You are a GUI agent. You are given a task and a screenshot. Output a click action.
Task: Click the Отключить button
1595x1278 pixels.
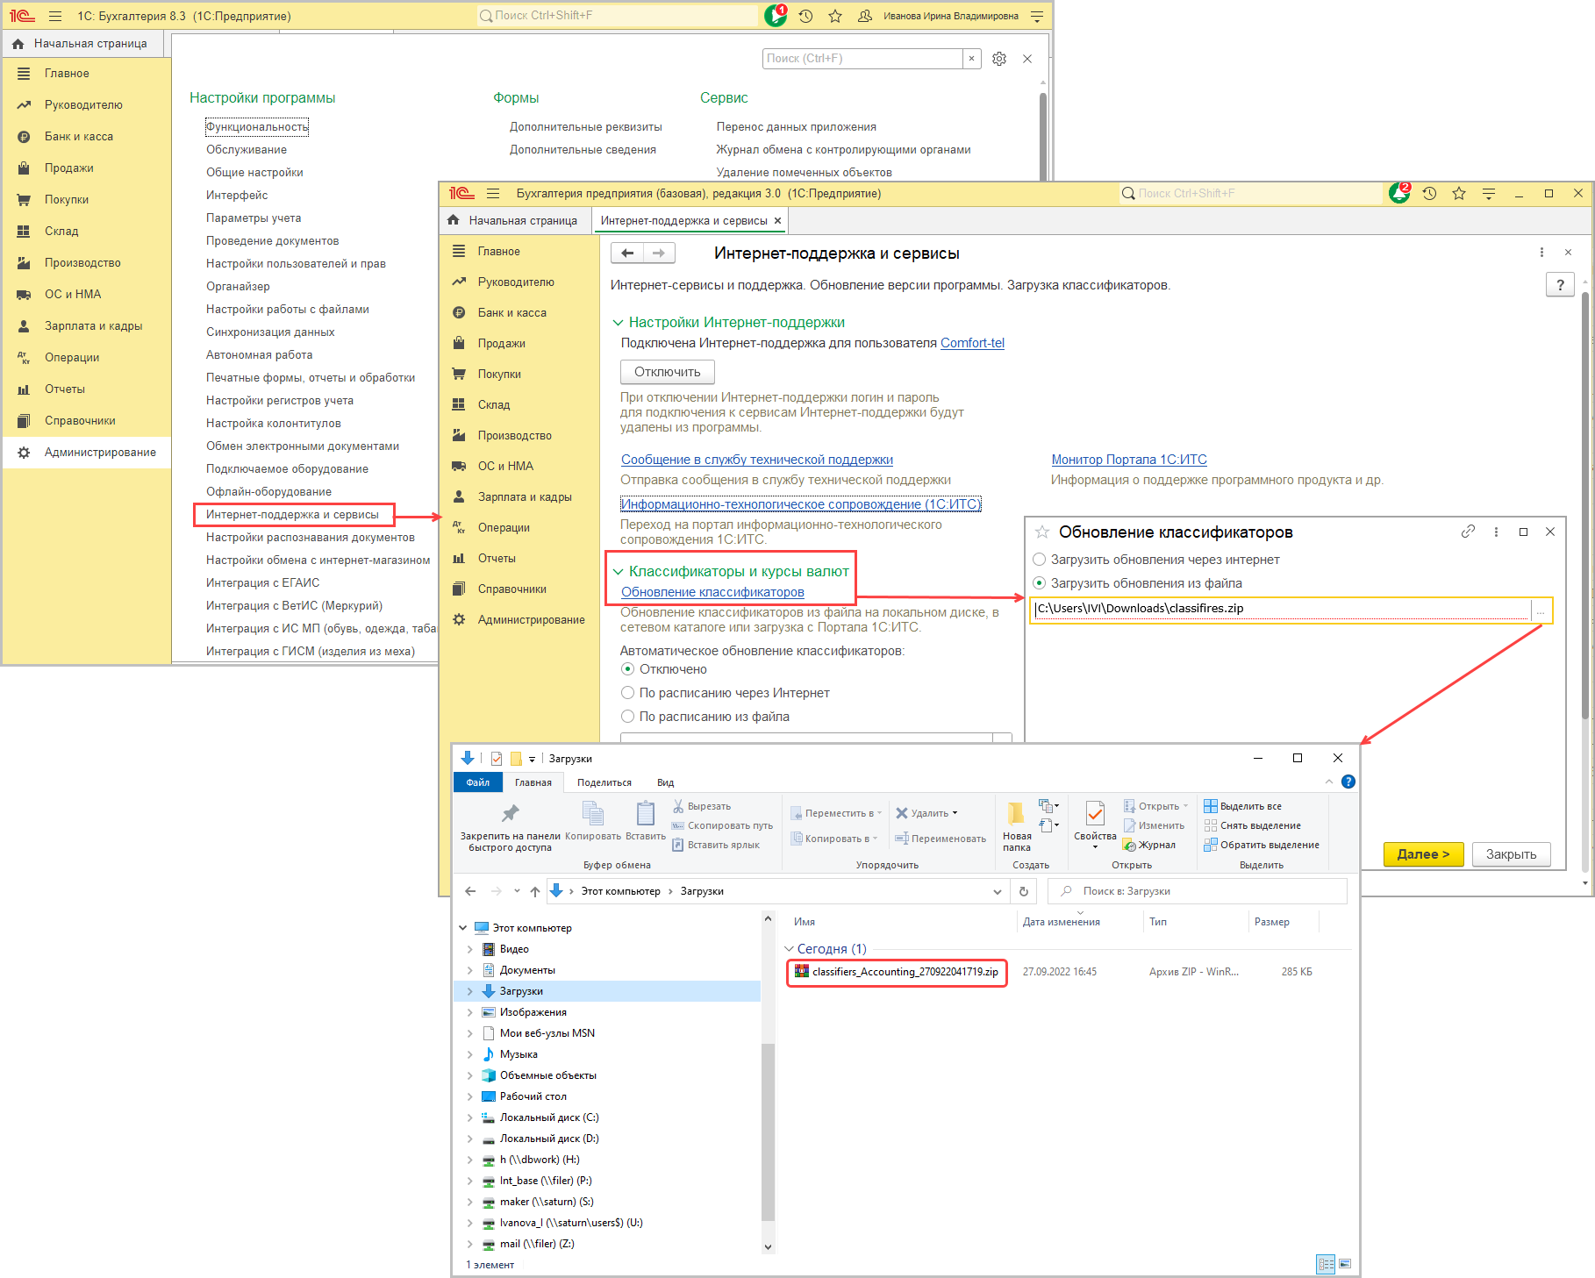pyautogui.click(x=668, y=372)
